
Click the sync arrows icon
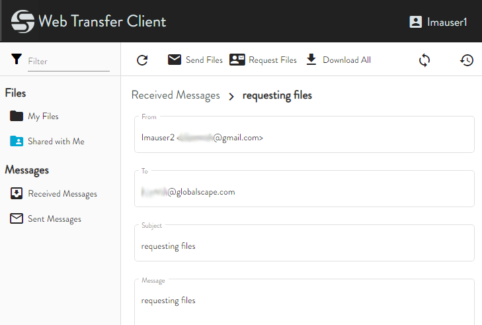point(424,60)
